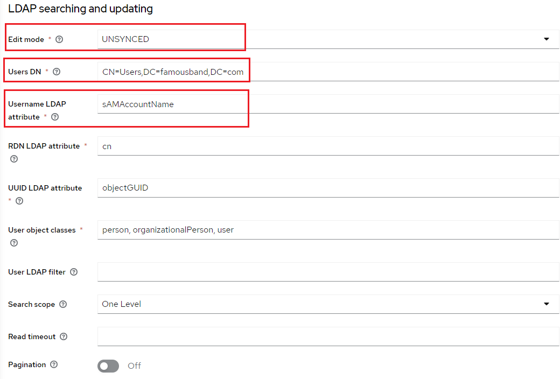Open the User object classes help icon

click(x=14, y=243)
